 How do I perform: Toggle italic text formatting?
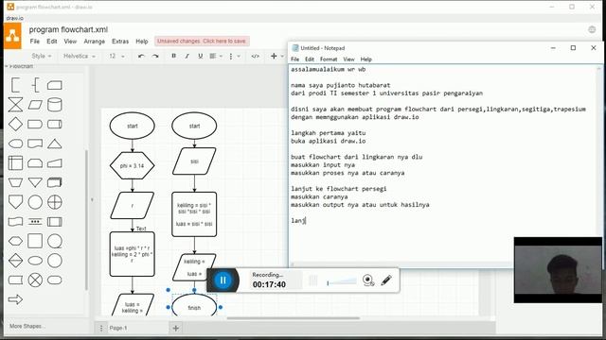pos(187,57)
